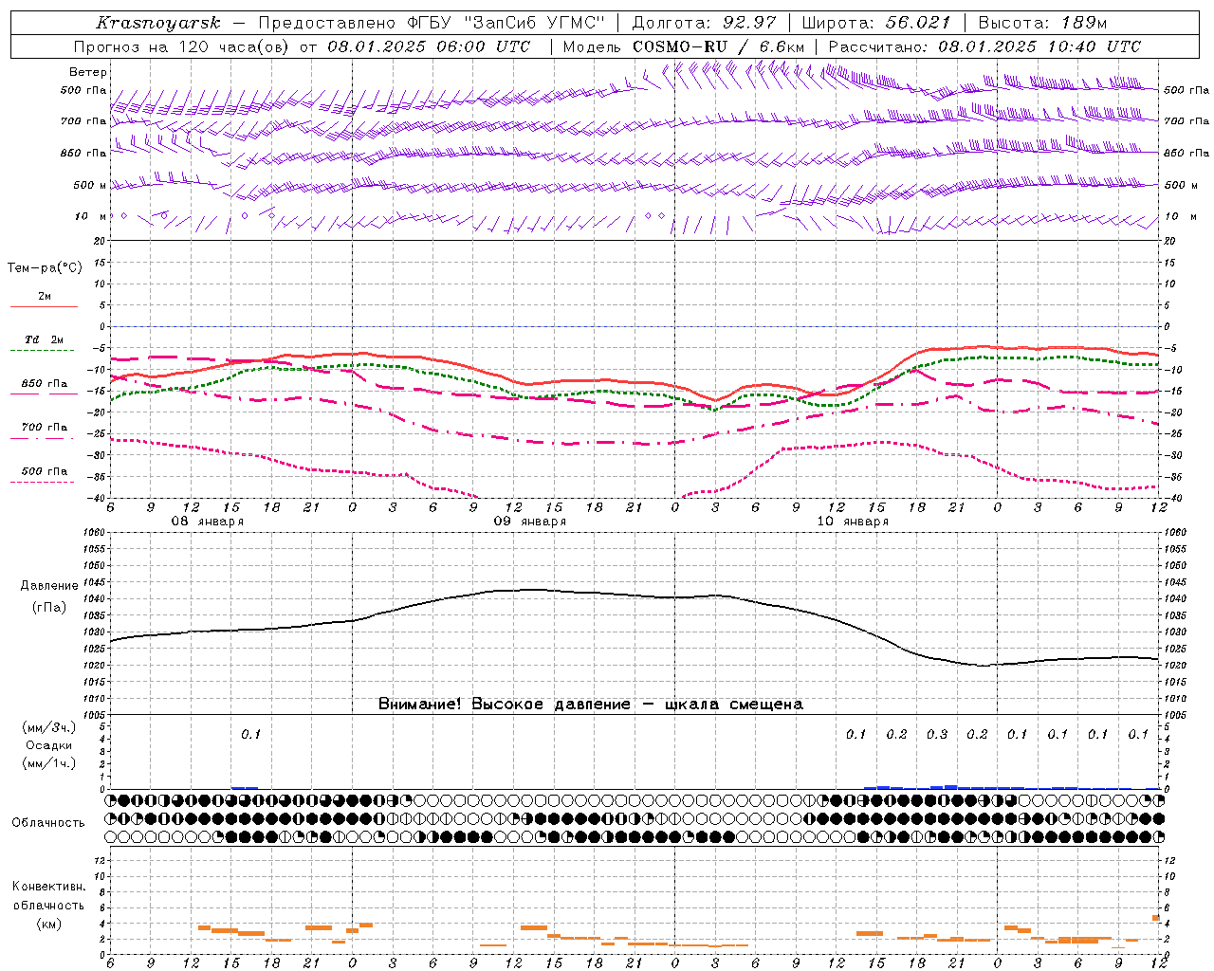Viewport: 1214px width, 971px height.
Task: Click the '2м' temperature legend entry
Action: coord(45,297)
